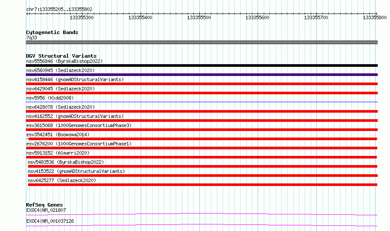Viewport: 390px width, 231px height.
Task: Click the thin blue nsv5956 variant line
Action: click(x=202, y=102)
